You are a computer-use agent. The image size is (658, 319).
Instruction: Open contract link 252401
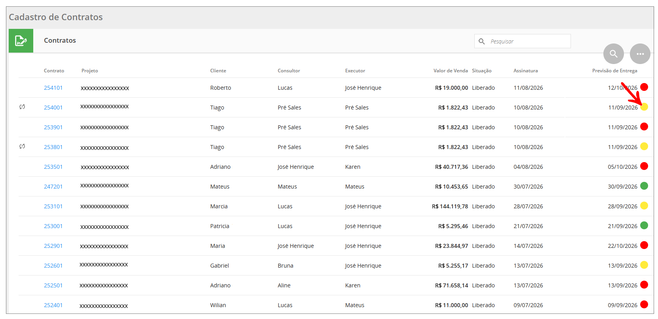click(x=53, y=305)
